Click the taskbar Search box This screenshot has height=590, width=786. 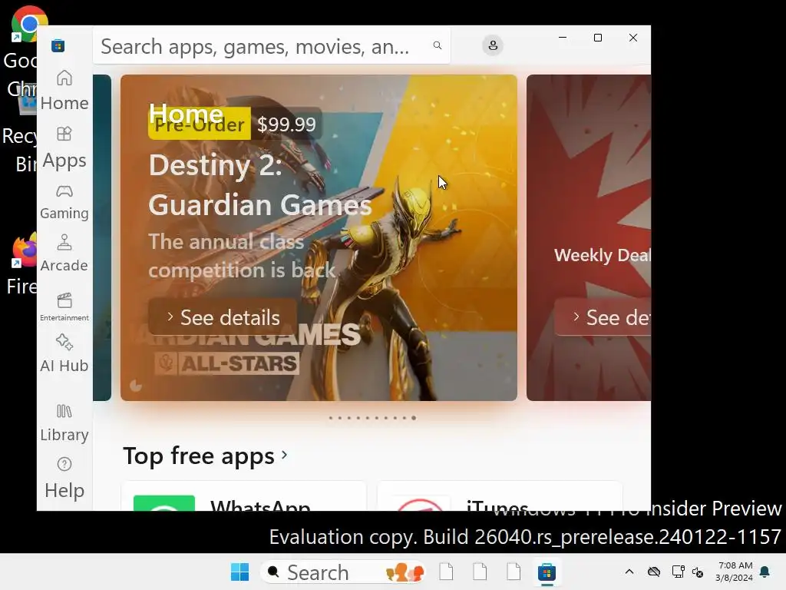click(344, 572)
